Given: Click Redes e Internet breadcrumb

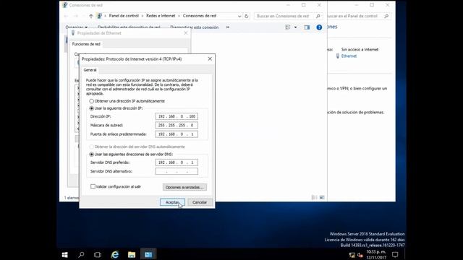Looking at the screenshot, I should 161,16.
